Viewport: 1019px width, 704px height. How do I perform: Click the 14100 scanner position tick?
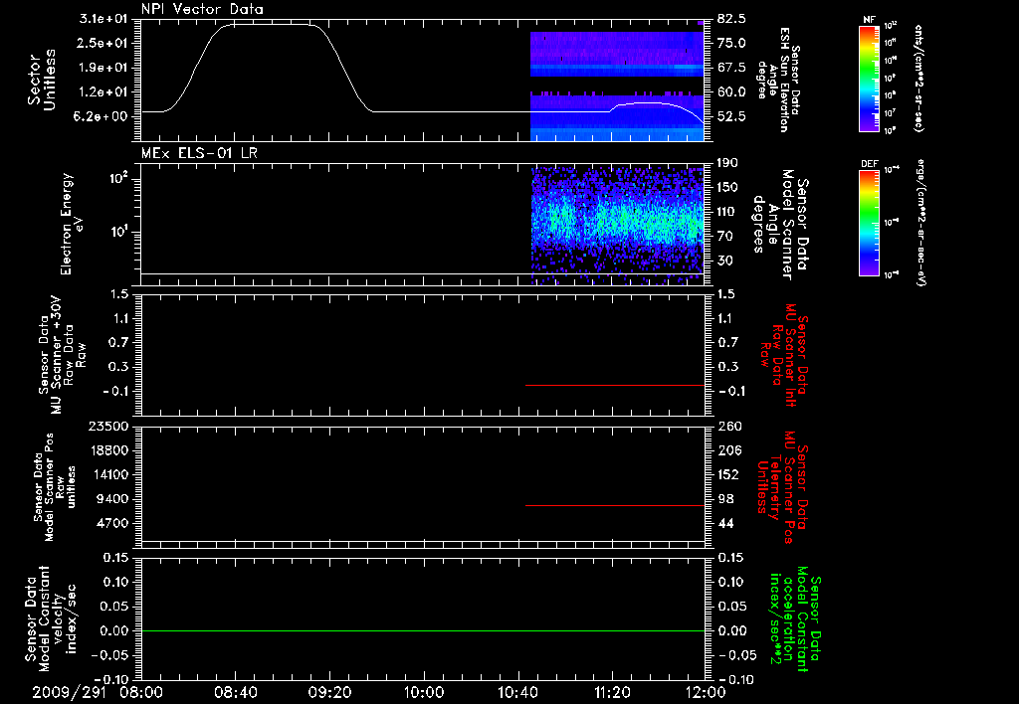pyautogui.click(x=109, y=474)
